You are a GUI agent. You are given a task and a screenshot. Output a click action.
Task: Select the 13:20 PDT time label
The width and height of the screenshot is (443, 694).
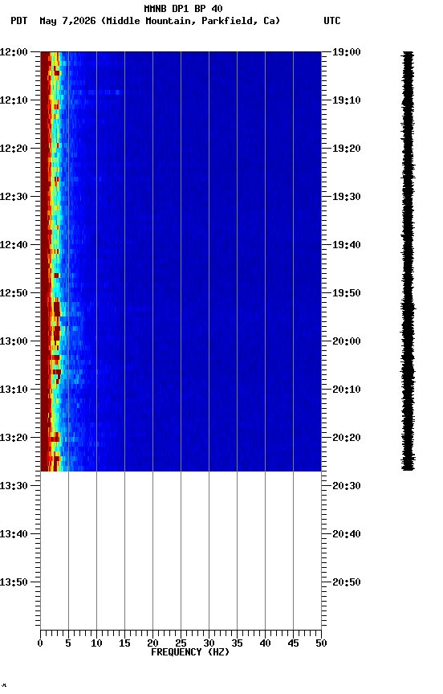click(14, 439)
